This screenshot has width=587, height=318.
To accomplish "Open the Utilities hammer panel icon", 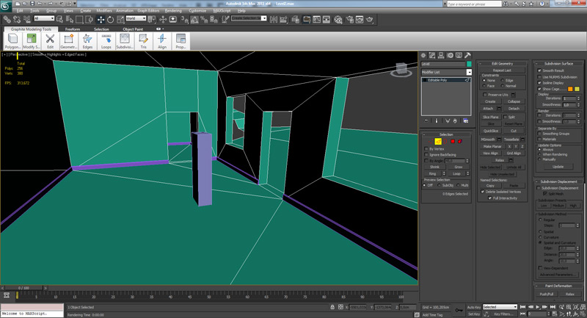I will pyautogui.click(x=467, y=55).
